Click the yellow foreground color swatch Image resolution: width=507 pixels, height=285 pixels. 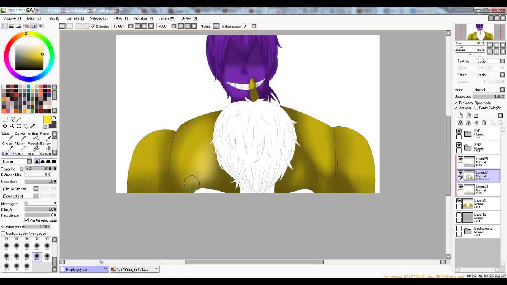[47, 120]
